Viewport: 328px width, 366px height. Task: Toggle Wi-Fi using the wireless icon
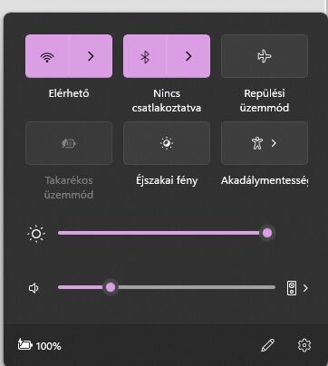47,56
